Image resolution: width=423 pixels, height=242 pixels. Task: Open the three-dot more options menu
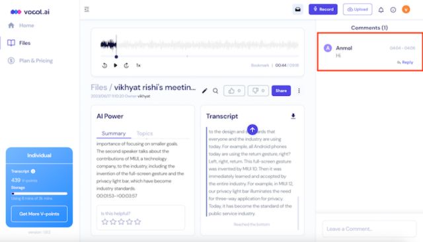click(x=299, y=91)
